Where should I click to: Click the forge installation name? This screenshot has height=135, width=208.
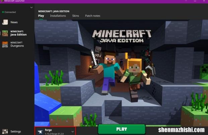coord(48,130)
